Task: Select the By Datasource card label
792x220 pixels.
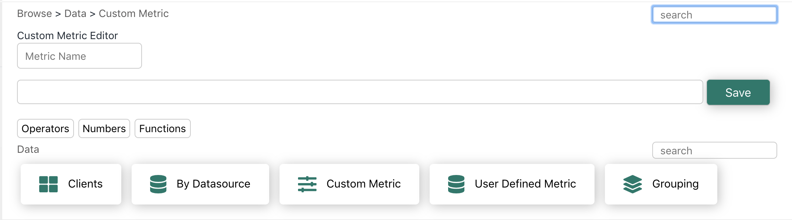Action: click(x=213, y=184)
